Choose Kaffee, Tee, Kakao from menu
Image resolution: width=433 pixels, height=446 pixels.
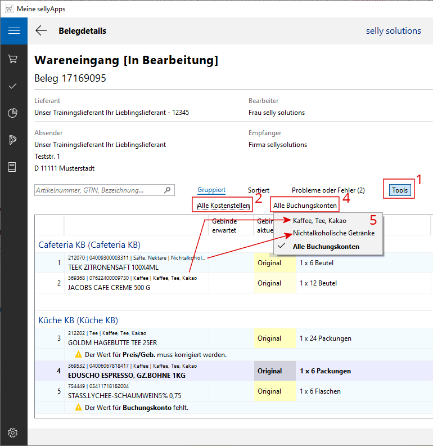(319, 220)
